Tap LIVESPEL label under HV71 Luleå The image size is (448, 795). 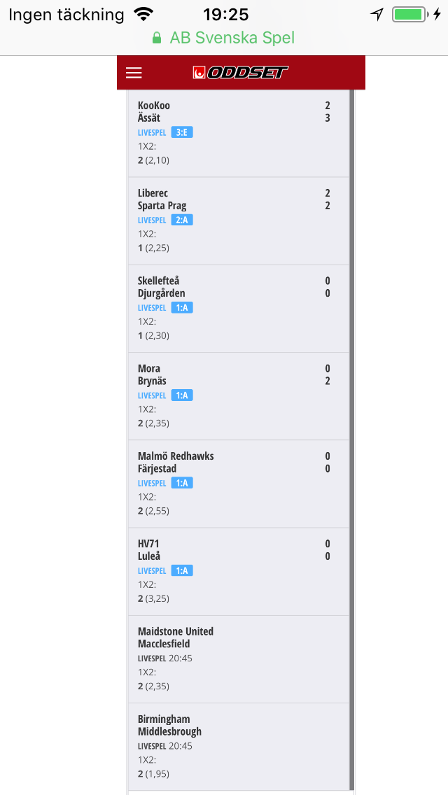(152, 571)
